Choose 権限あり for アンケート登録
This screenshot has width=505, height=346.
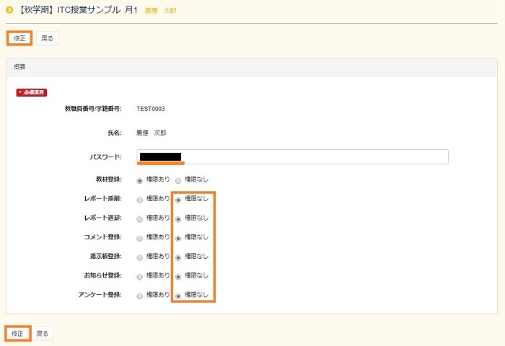(x=140, y=296)
